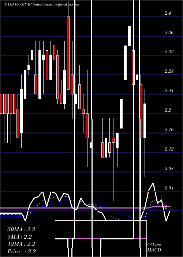This screenshot has height=257, width=183.
Task: Click the 2.08 price axis label
Action: [169, 168]
